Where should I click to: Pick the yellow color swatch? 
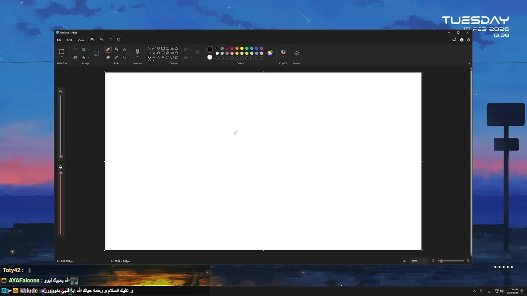click(242, 48)
